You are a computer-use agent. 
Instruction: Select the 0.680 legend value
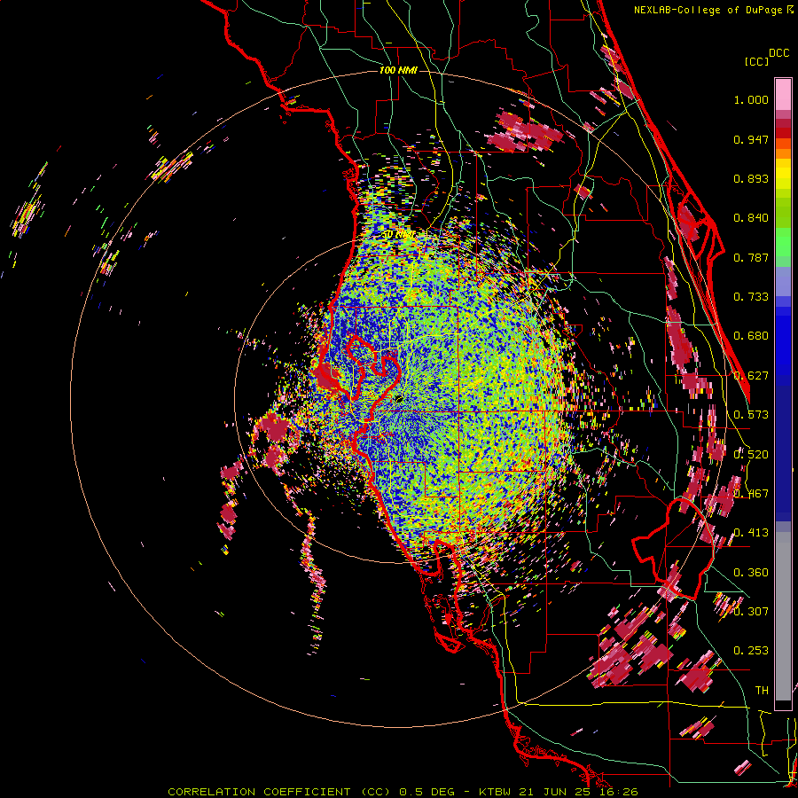751,336
